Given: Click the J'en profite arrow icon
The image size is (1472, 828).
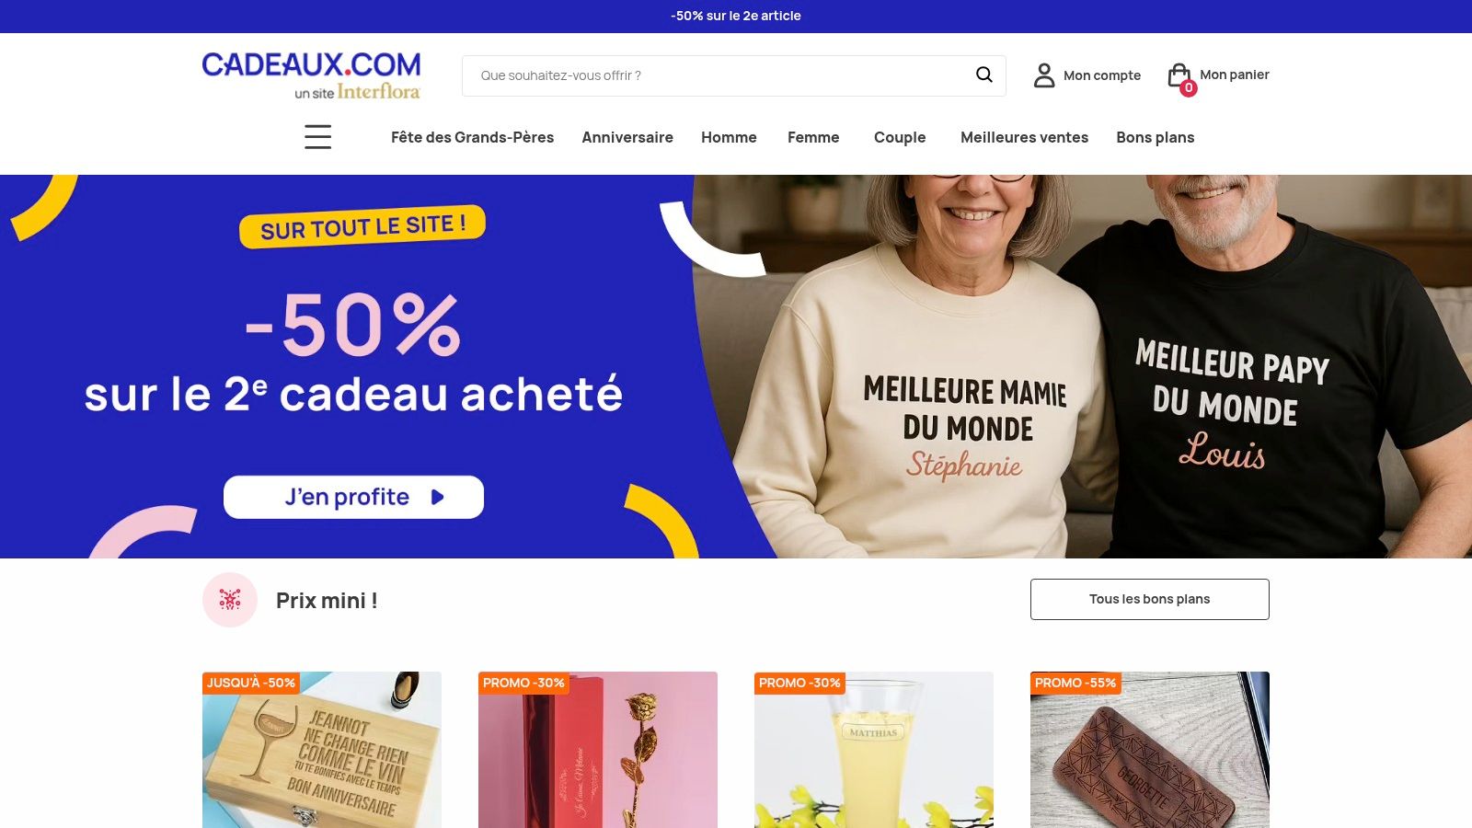Looking at the screenshot, I should click(x=438, y=497).
